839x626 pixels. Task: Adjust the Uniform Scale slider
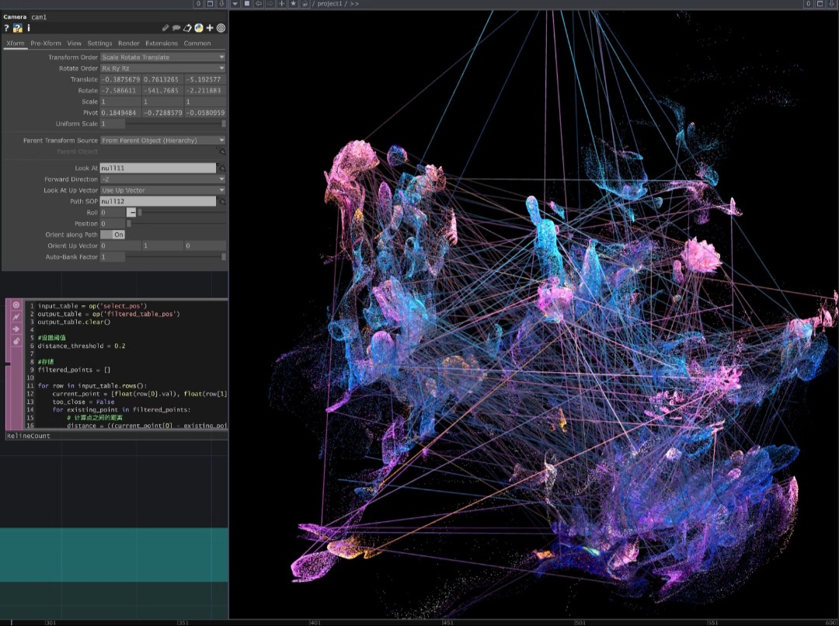(176, 123)
